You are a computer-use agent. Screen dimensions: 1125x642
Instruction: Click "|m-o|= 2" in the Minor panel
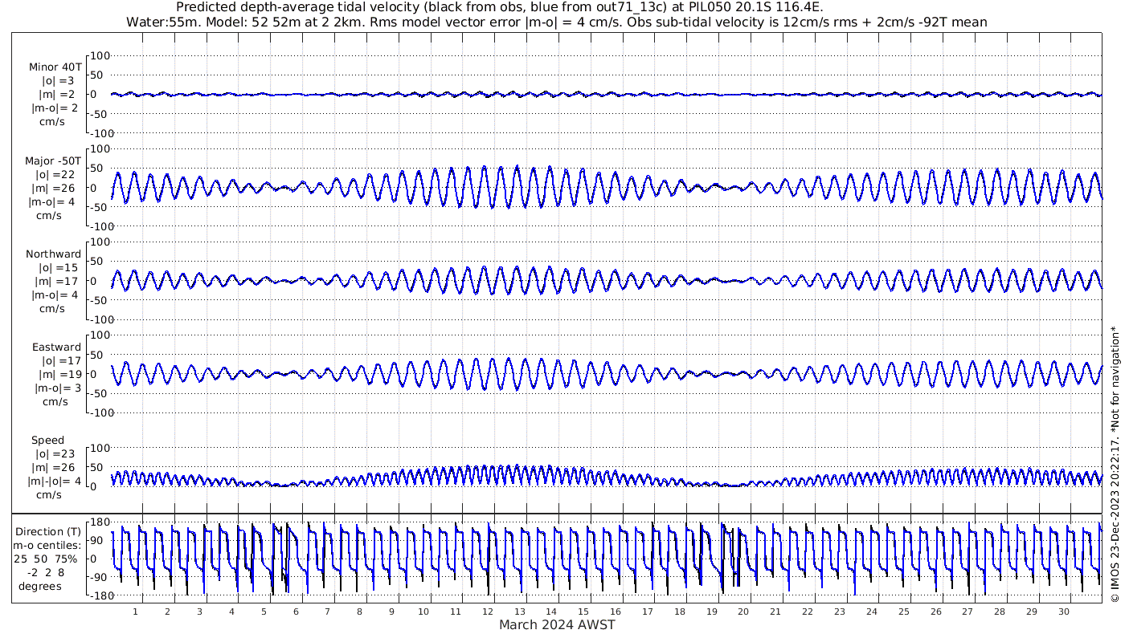pos(55,108)
